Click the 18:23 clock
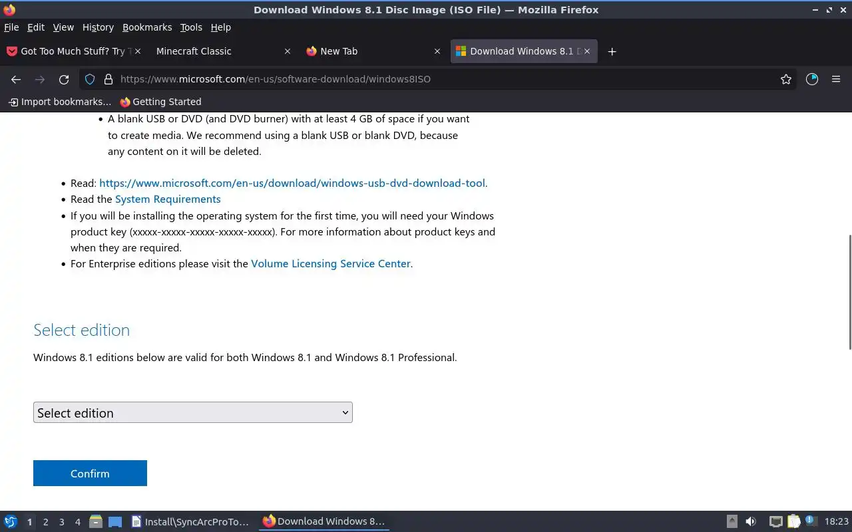The width and height of the screenshot is (852, 532). pos(837,521)
